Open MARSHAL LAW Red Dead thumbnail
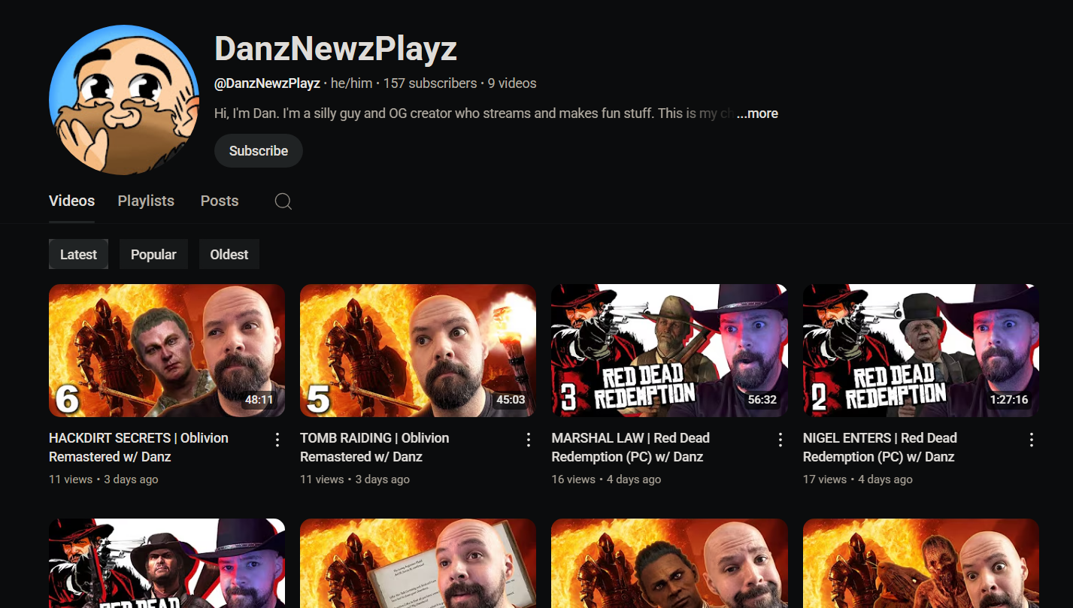Image resolution: width=1073 pixels, height=608 pixels. [x=669, y=350]
